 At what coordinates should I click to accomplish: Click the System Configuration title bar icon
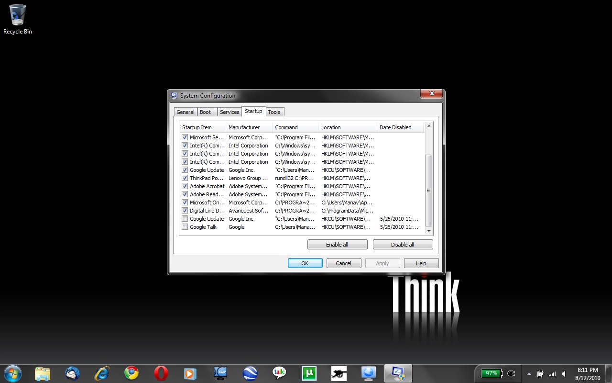point(174,95)
